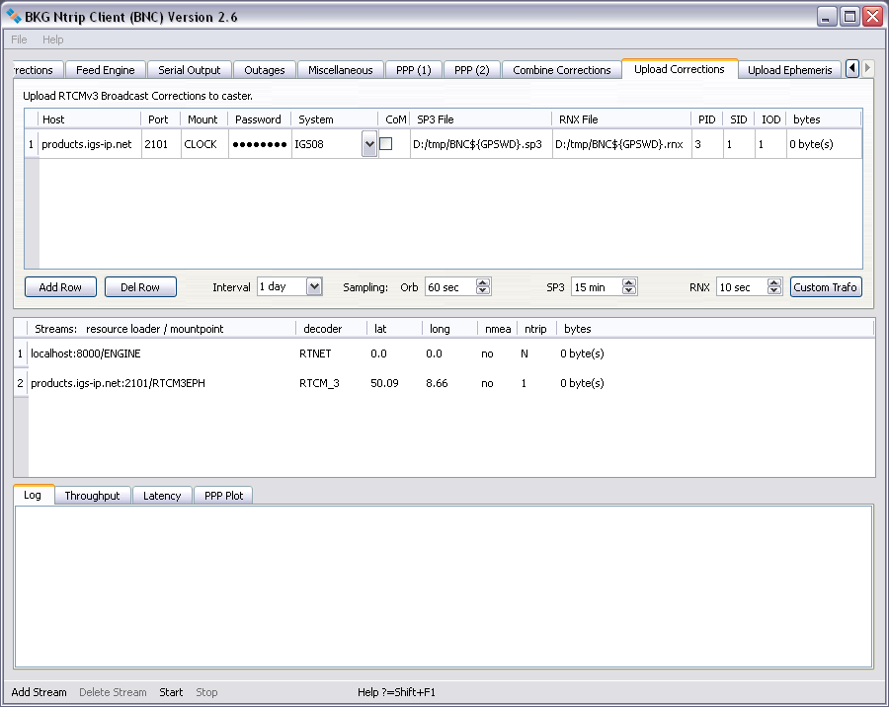Decrease the SP3 sampling spinner value
889x707 pixels.
(x=629, y=291)
